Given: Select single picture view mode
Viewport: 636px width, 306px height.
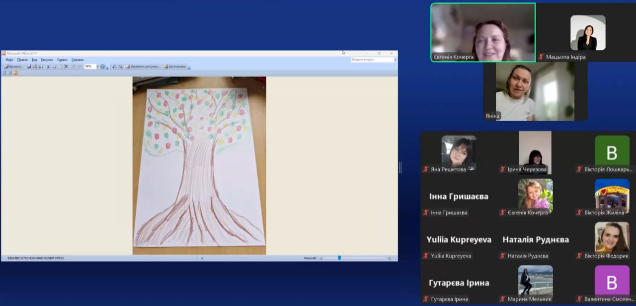Looking at the screenshot, I should point(15,73).
